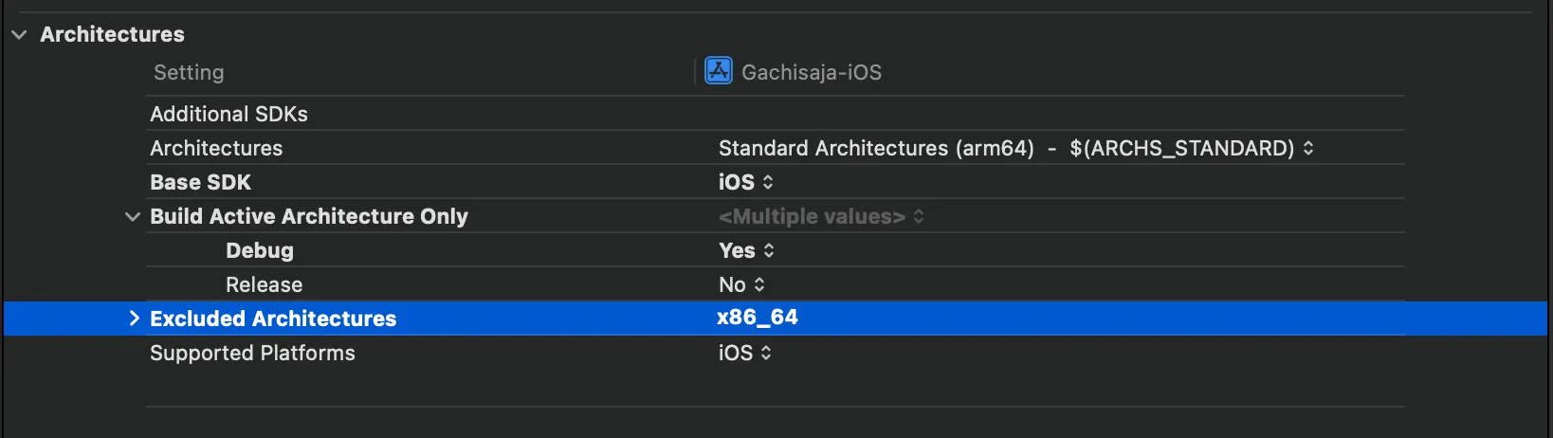Click the empty Additional SDKs value field
The image size is (1553, 438).
point(948,115)
